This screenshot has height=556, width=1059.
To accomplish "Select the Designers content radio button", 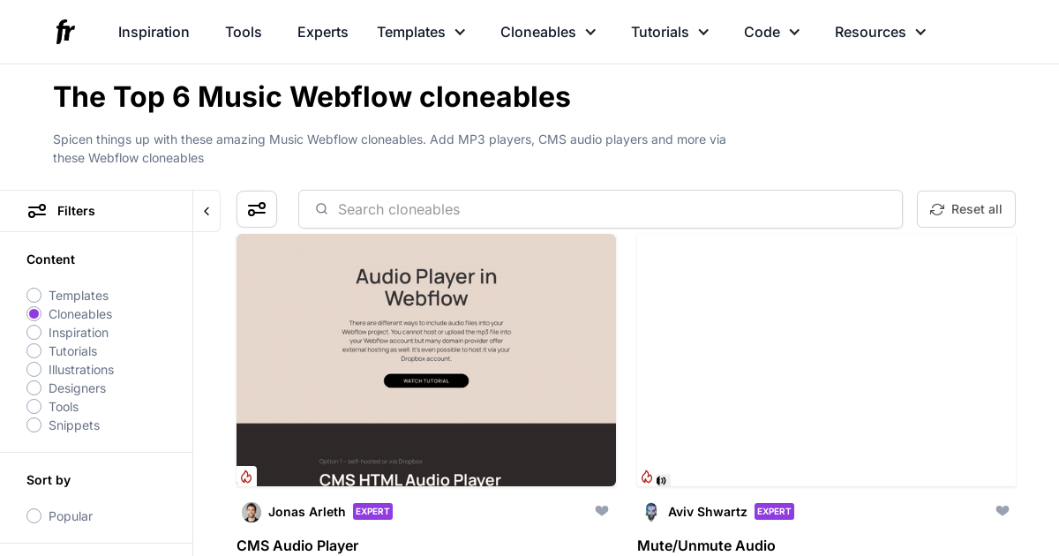I will click(34, 388).
